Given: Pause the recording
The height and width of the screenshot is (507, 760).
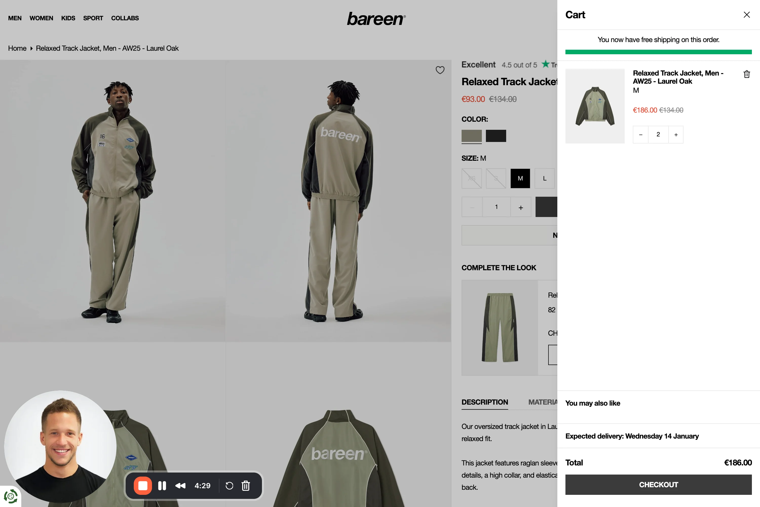Looking at the screenshot, I should (x=162, y=486).
